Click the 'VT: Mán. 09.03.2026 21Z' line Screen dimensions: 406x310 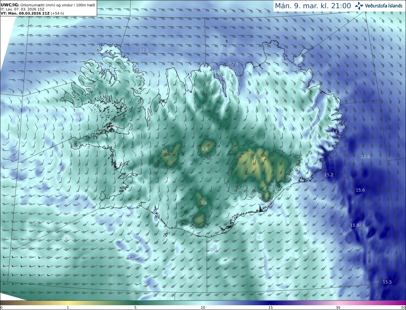[32, 13]
